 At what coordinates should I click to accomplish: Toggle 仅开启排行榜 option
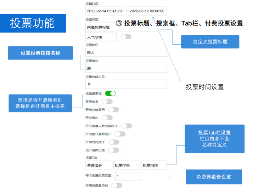pyautogui.click(x=113, y=150)
